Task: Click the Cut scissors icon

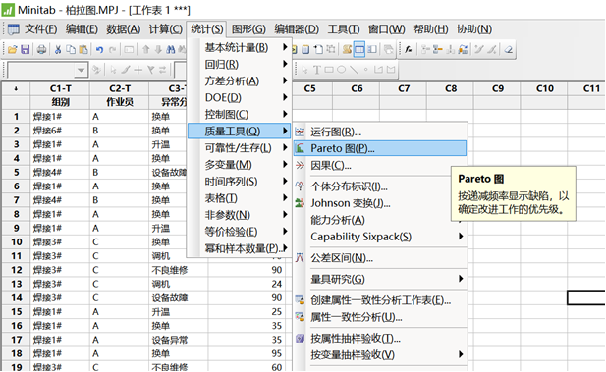Action: coord(58,49)
